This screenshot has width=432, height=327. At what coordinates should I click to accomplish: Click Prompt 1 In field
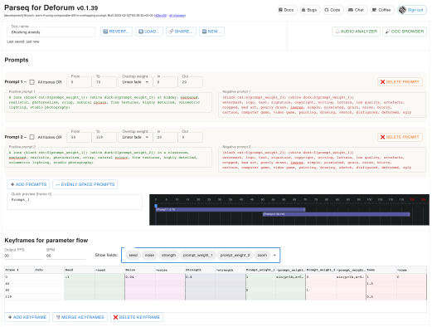pyautogui.click(x=165, y=82)
